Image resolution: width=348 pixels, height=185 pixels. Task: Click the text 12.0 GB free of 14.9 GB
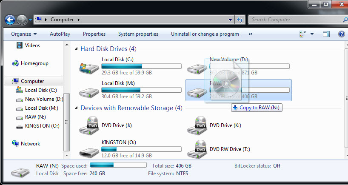[x=127, y=156]
